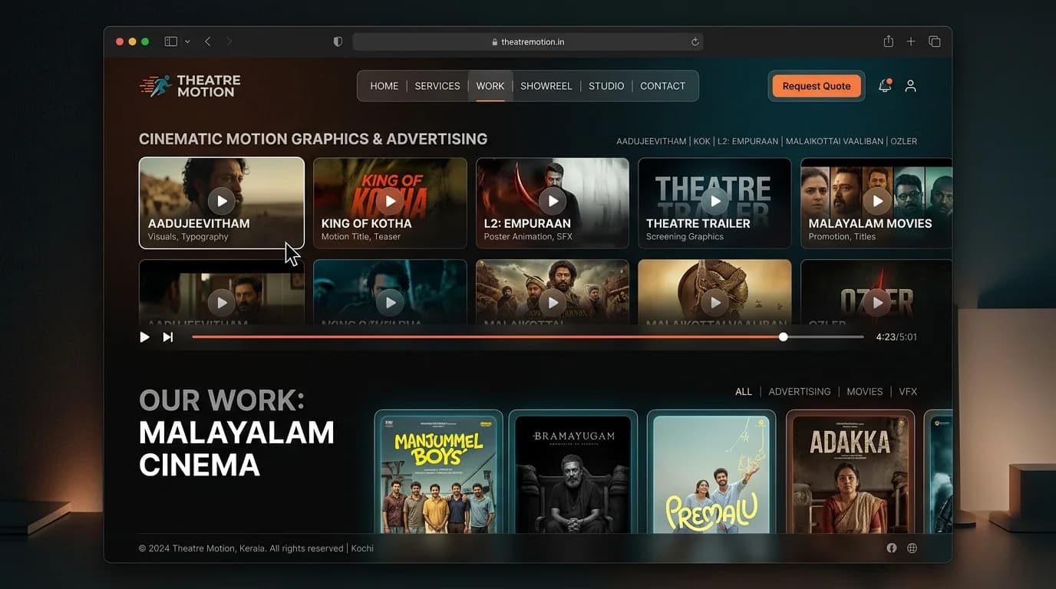
Task: Select the WORK nav item
Action: coord(490,86)
